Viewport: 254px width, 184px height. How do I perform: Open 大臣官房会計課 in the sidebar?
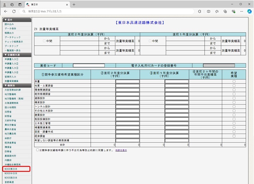point(13,90)
